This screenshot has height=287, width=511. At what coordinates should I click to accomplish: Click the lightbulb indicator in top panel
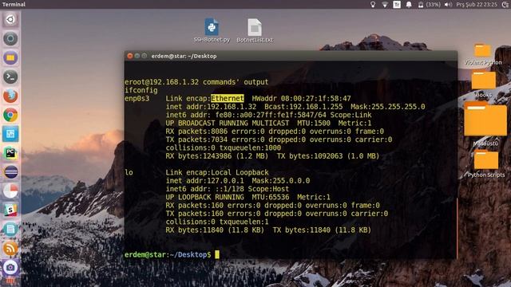(373, 4)
